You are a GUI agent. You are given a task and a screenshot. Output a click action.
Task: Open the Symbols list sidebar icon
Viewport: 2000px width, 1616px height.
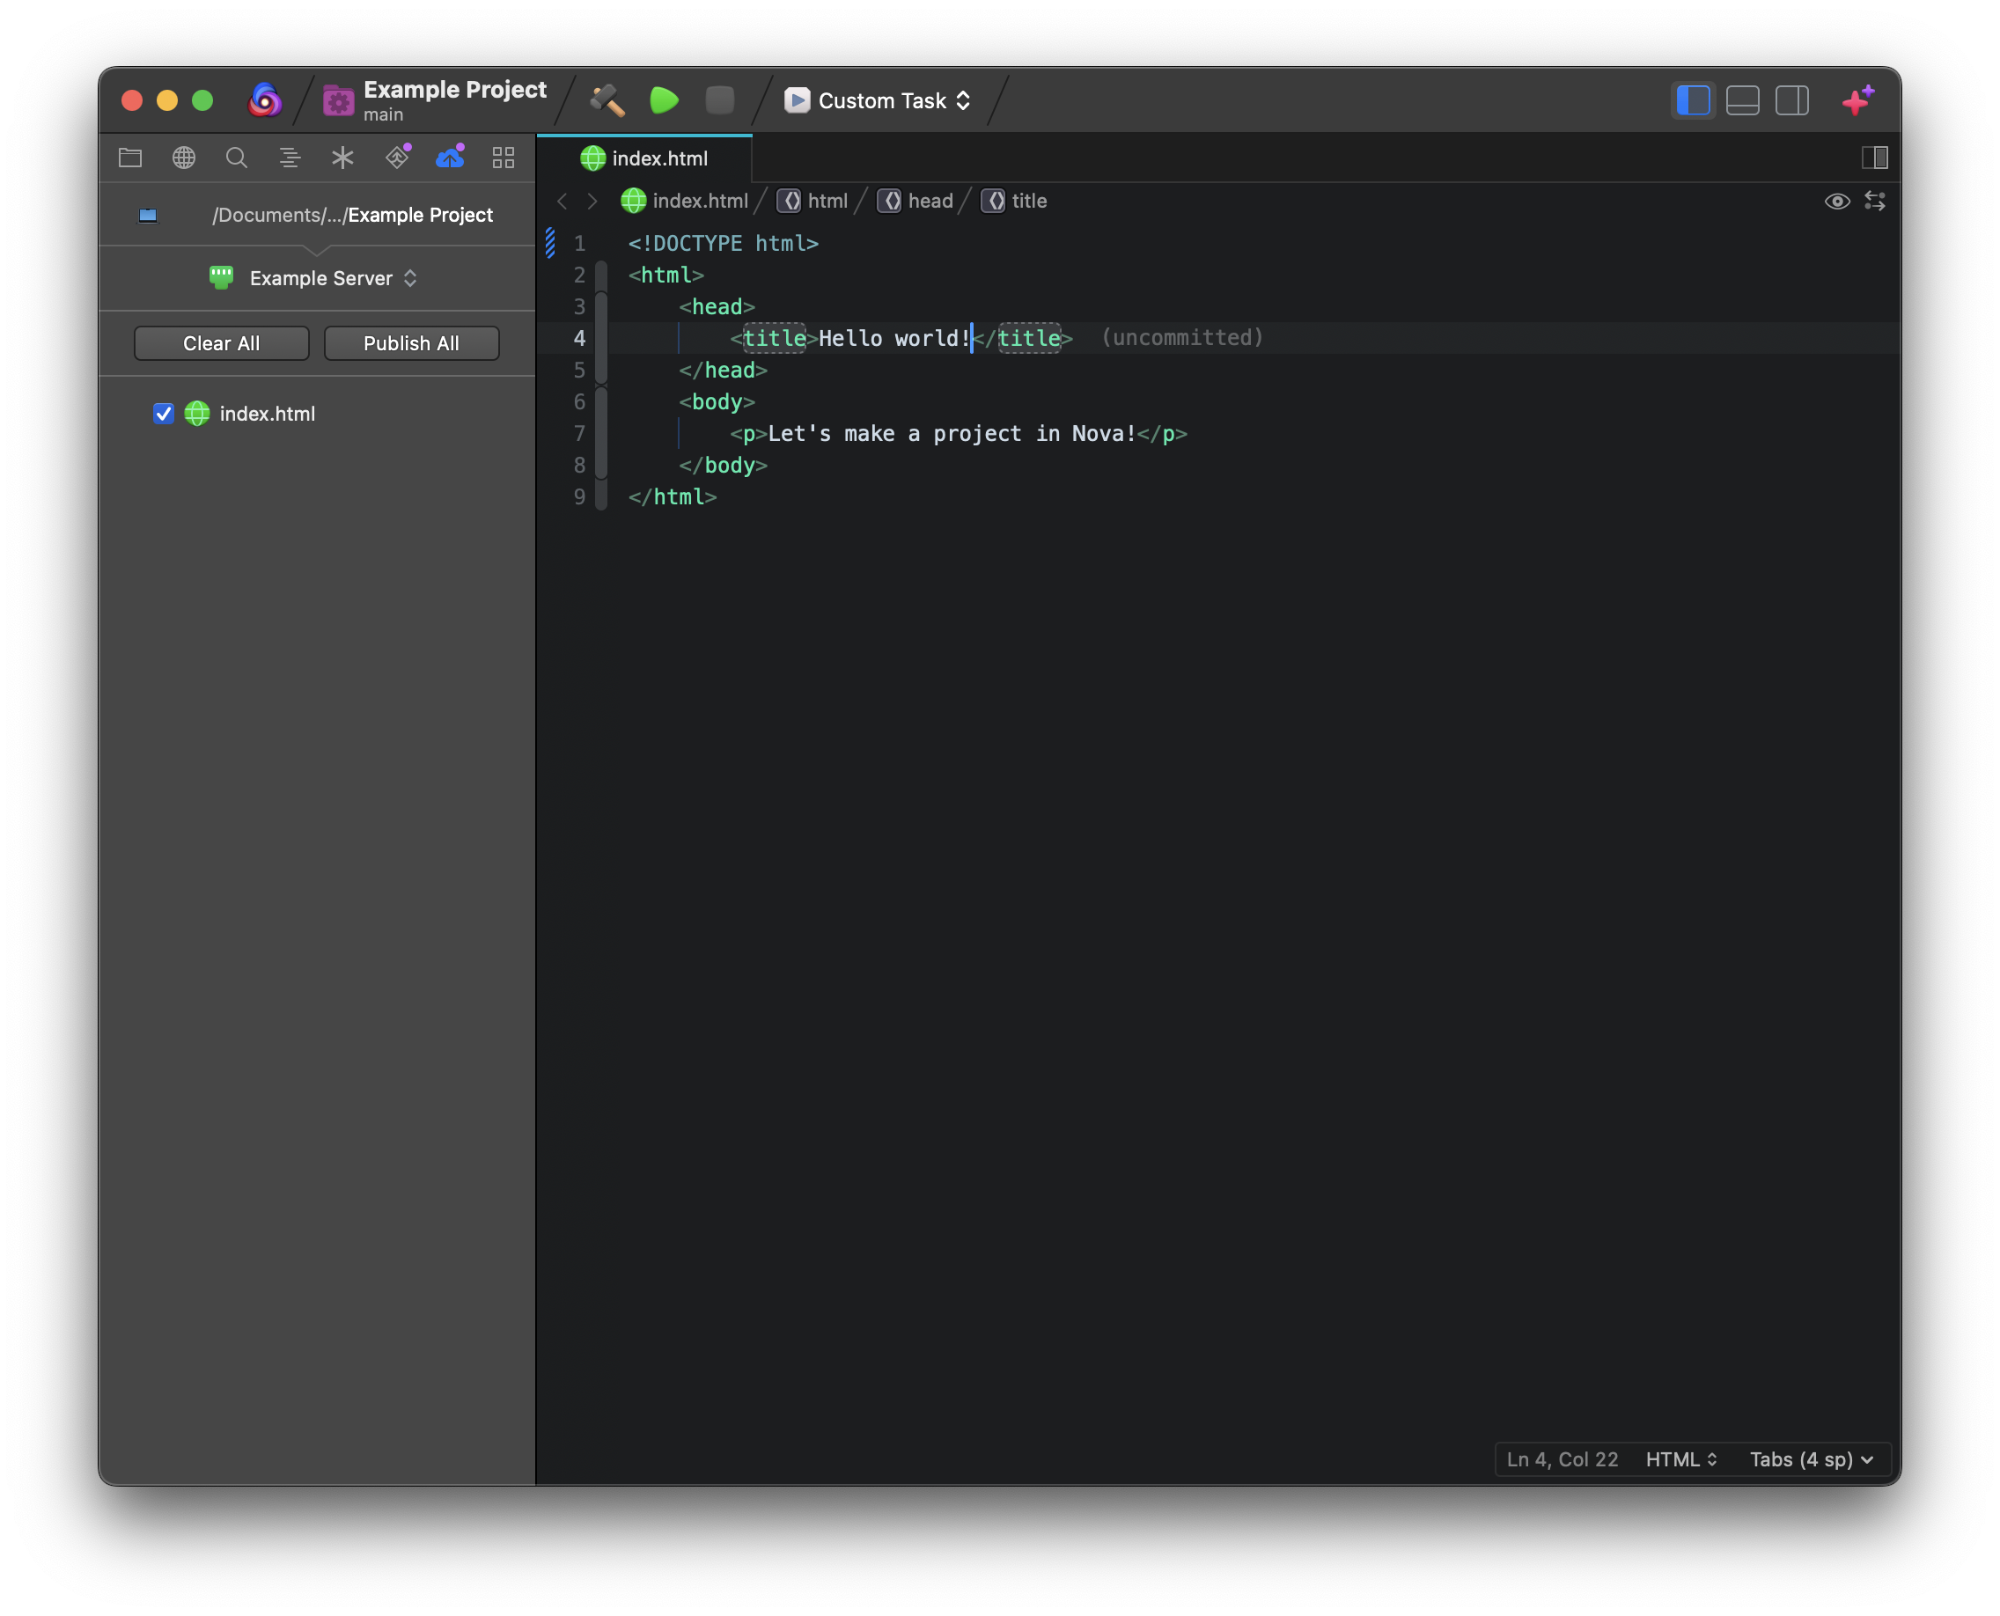(290, 158)
